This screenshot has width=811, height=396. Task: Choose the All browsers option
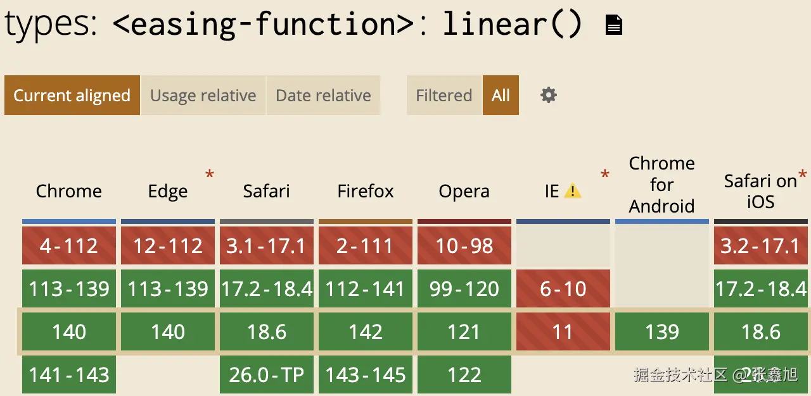click(501, 96)
